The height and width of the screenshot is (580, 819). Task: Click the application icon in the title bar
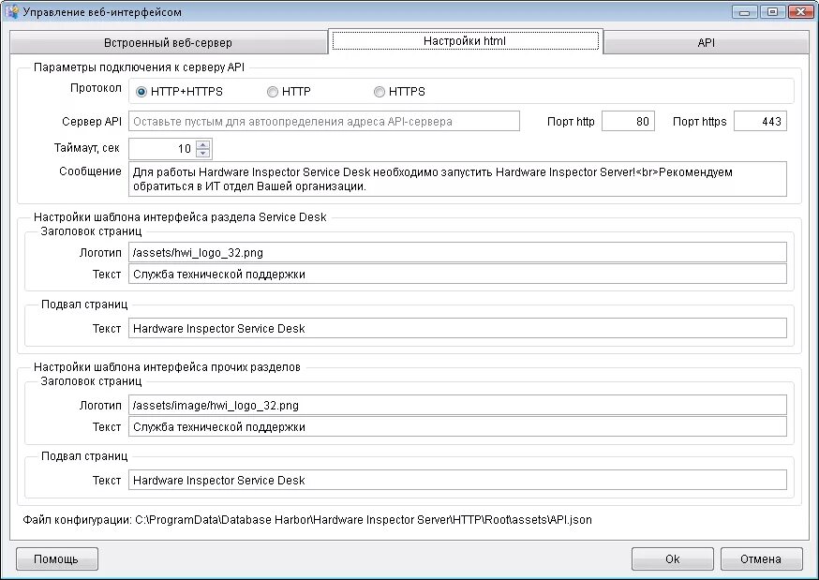11,11
